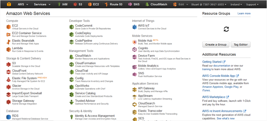Click the CodePipeline service icon
The height and width of the screenshot is (121, 267).
[x=71, y=42]
